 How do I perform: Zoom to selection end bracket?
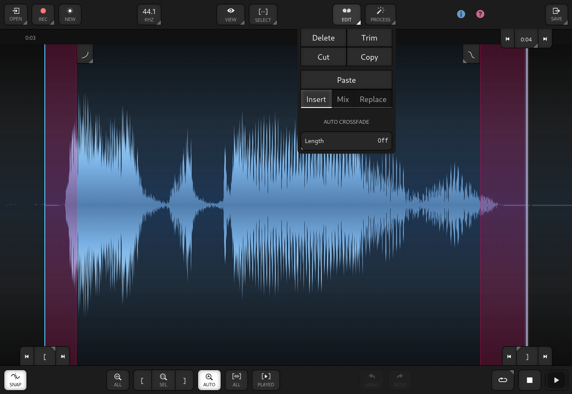(184, 380)
